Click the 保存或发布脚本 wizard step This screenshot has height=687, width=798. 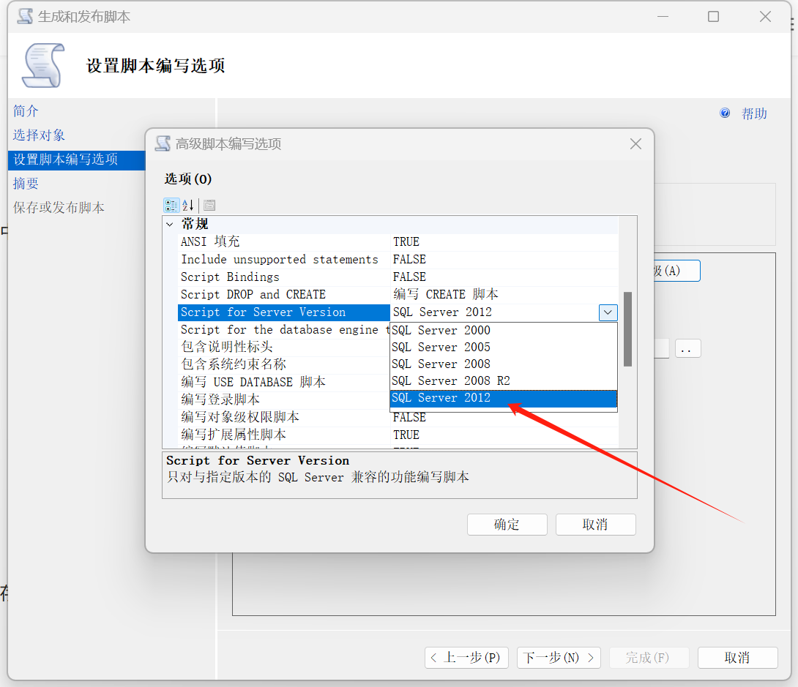(59, 208)
